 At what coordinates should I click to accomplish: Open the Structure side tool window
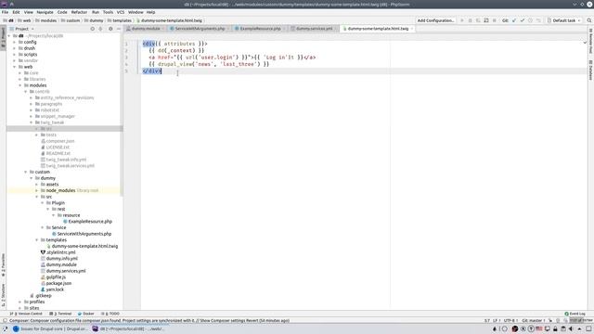click(3, 295)
